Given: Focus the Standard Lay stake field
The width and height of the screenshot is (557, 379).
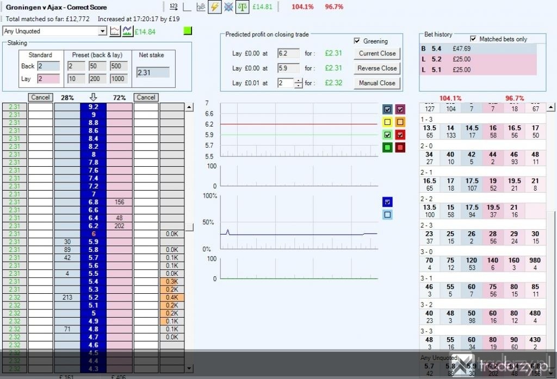Looking at the screenshot, I should coord(48,79).
